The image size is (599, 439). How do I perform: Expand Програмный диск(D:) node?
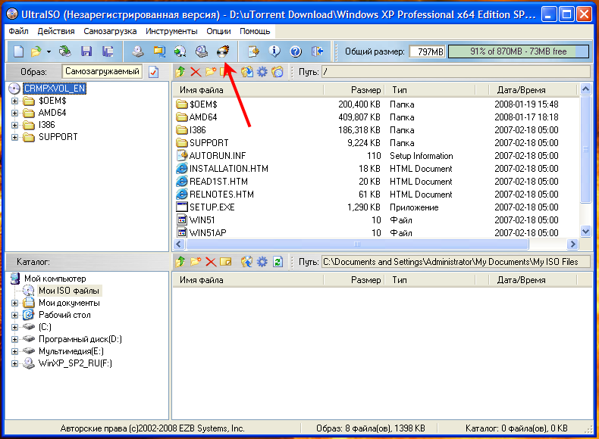pos(14,339)
